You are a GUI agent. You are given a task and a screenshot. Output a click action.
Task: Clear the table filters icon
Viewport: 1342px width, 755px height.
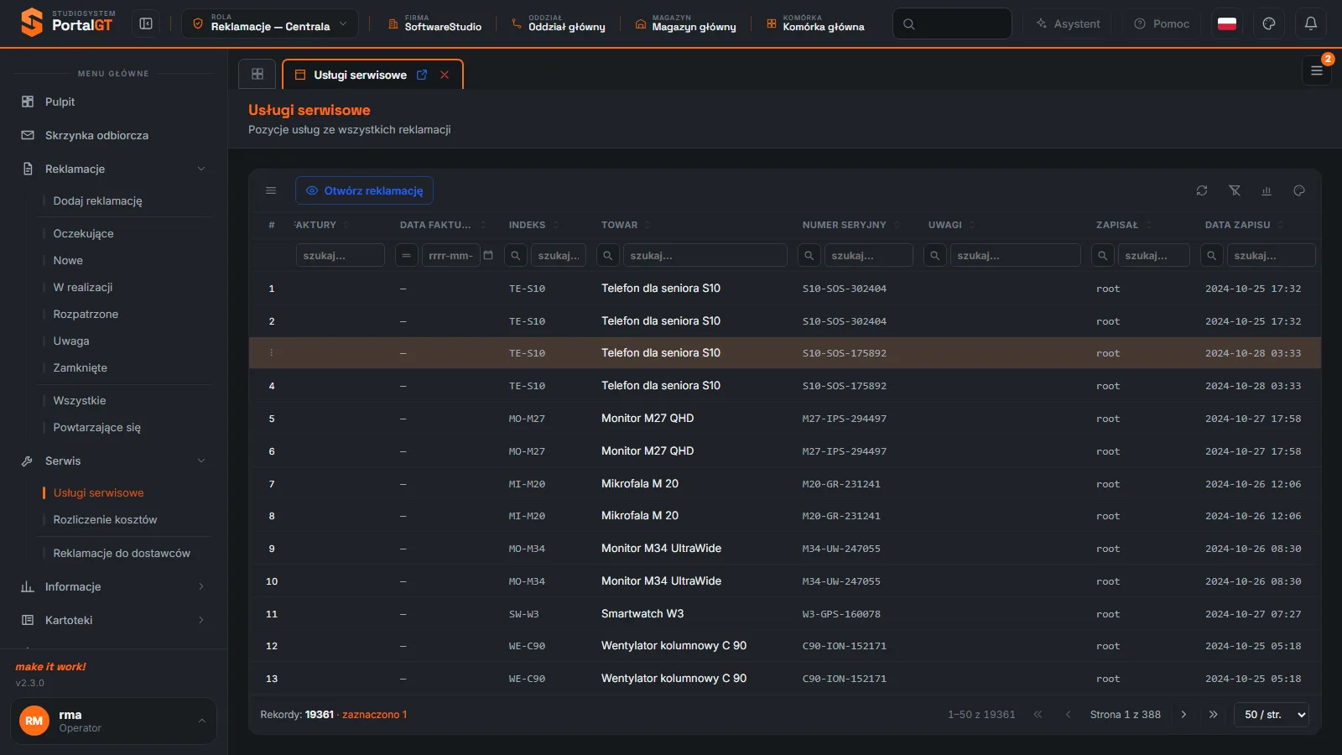pyautogui.click(x=1235, y=190)
